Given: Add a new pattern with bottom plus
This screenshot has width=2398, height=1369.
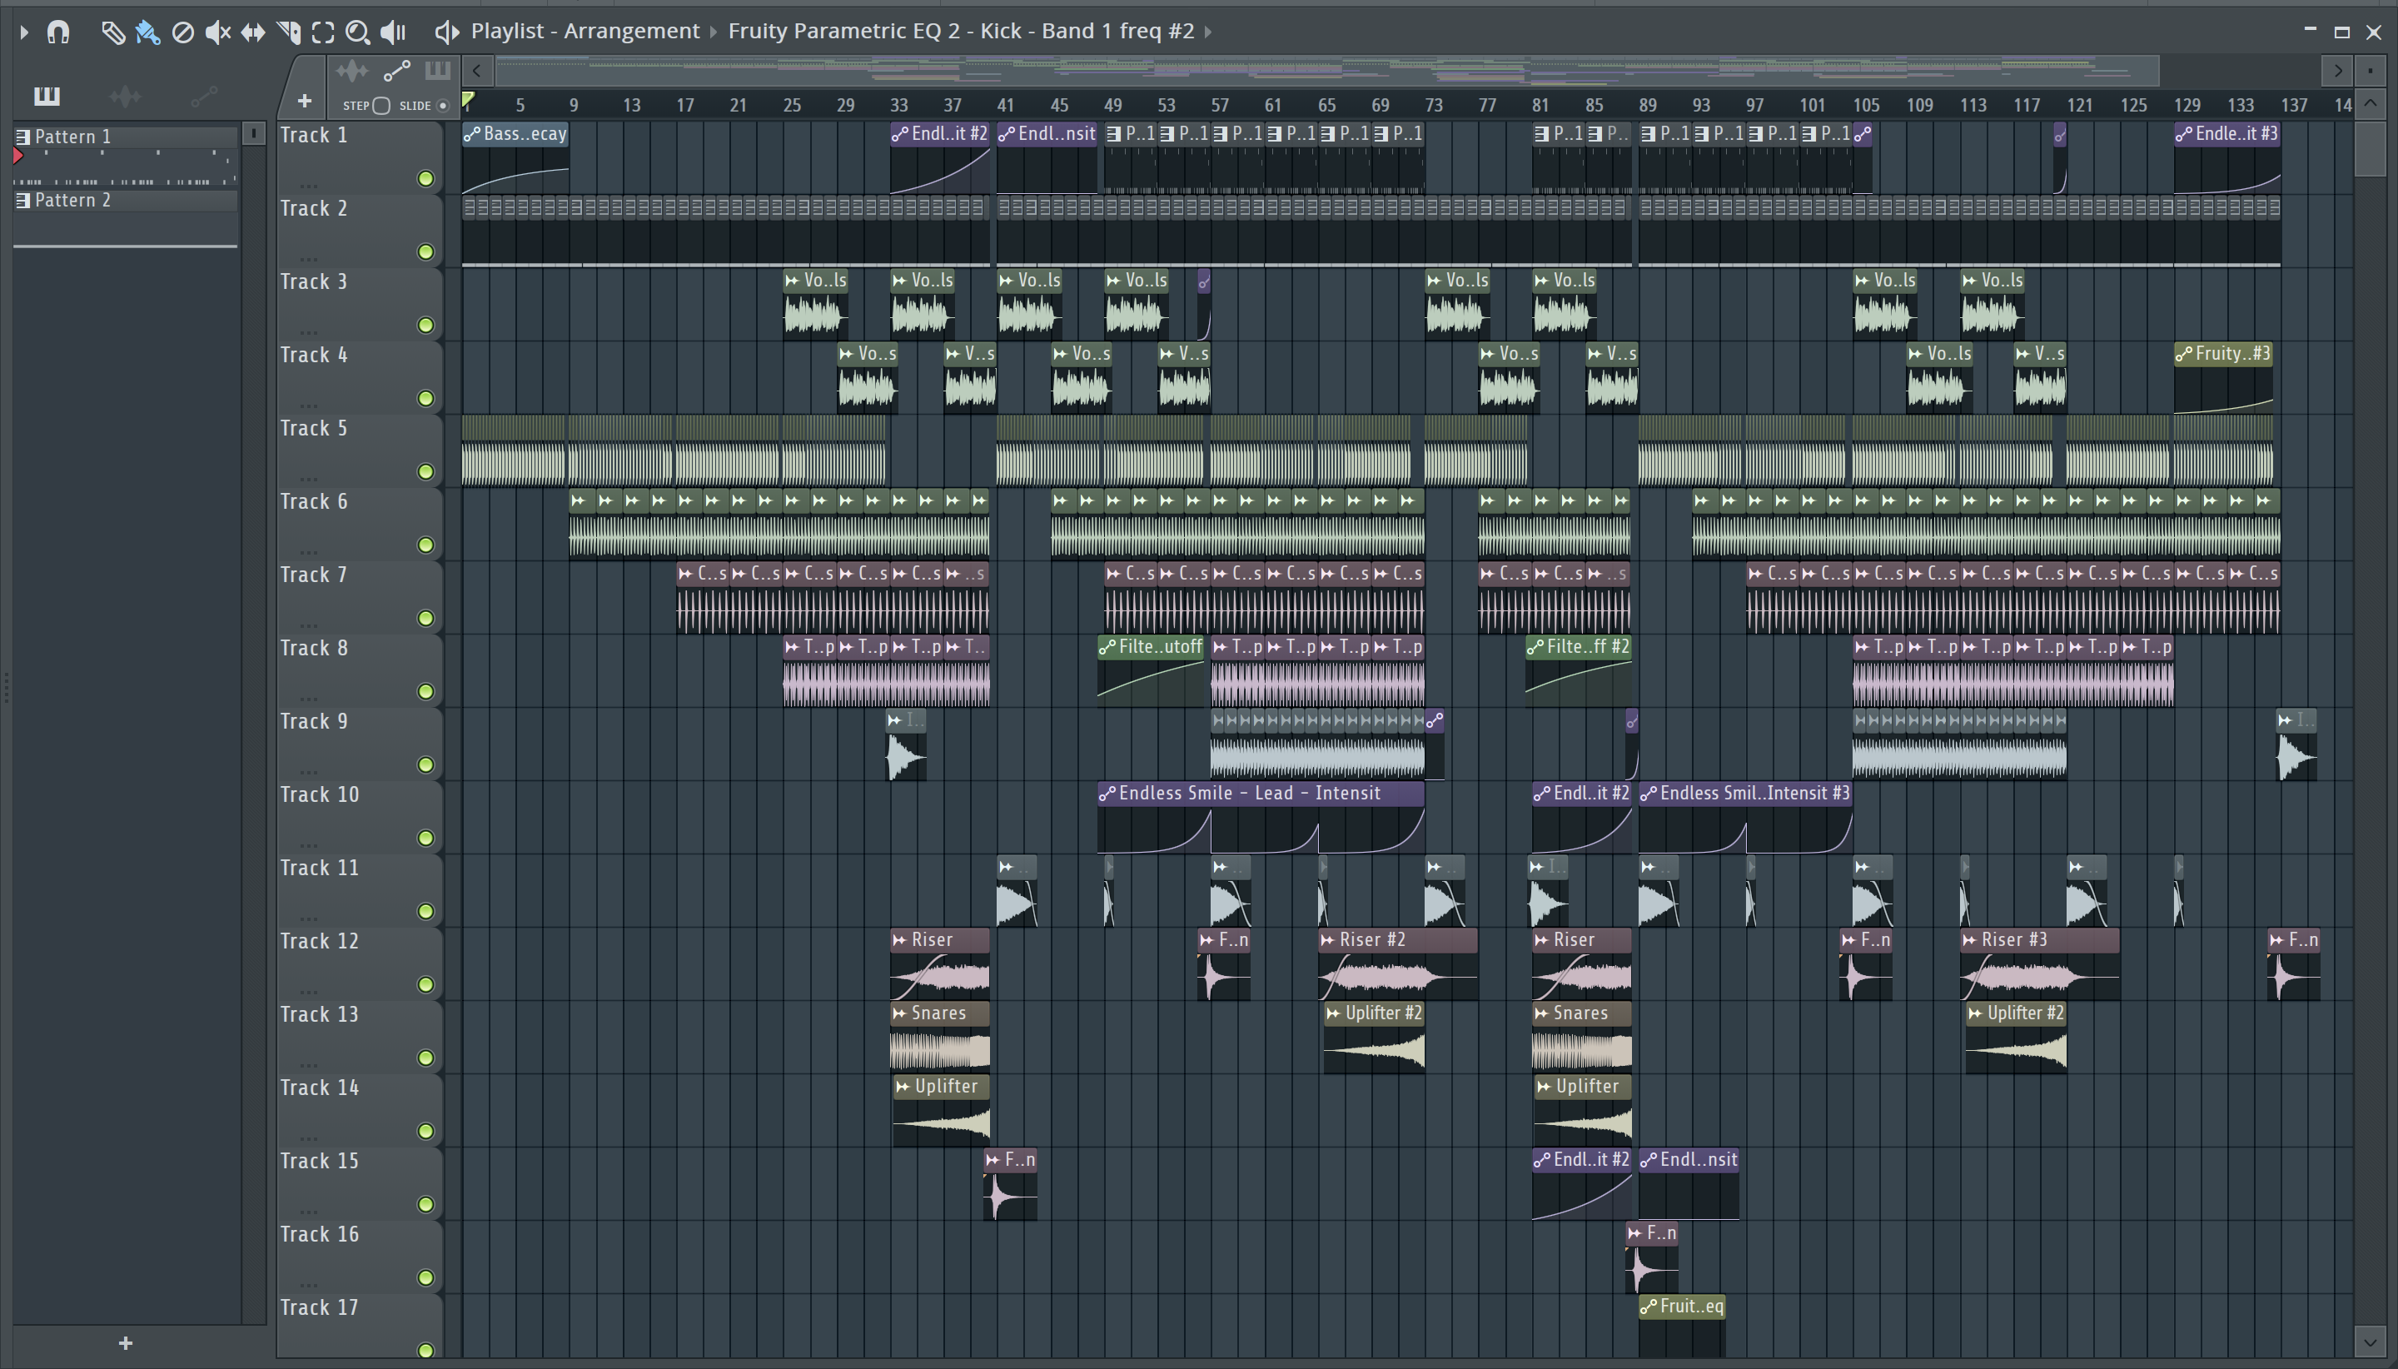Looking at the screenshot, I should [125, 1344].
